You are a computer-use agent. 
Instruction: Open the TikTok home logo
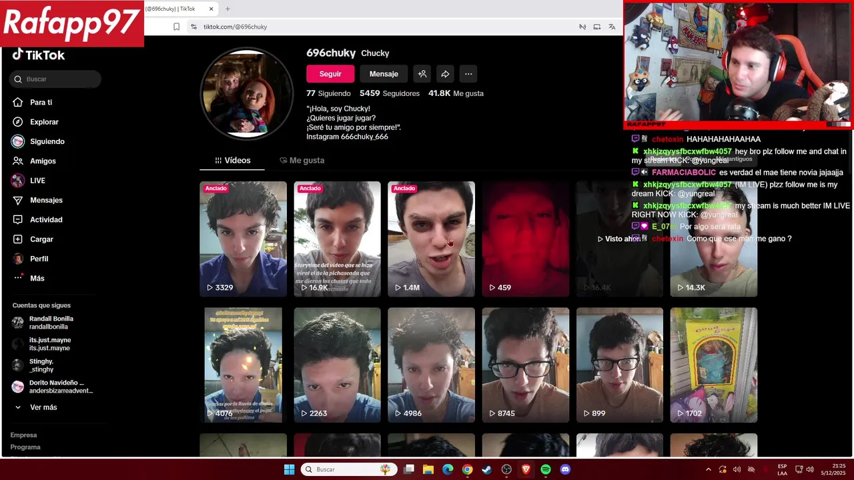38,55
